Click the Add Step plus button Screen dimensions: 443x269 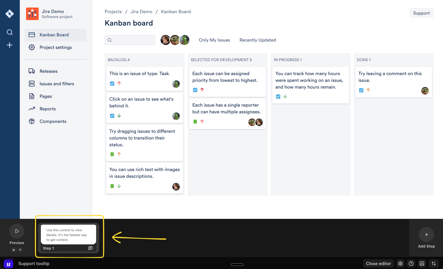(x=426, y=235)
